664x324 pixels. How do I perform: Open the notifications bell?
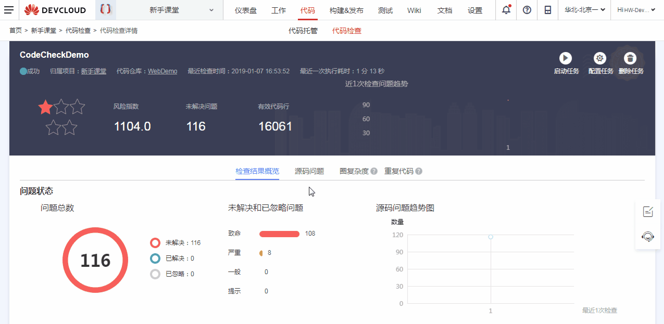tap(506, 10)
